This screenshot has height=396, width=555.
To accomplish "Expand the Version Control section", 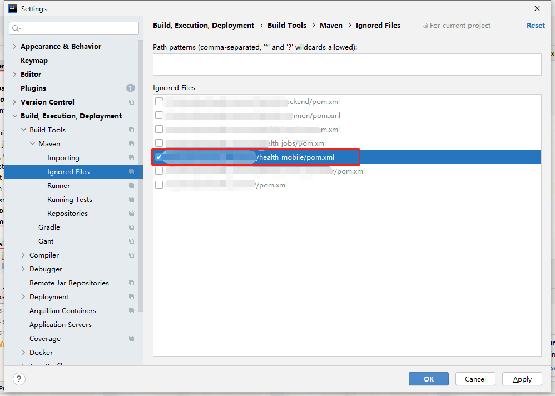I will [14, 102].
